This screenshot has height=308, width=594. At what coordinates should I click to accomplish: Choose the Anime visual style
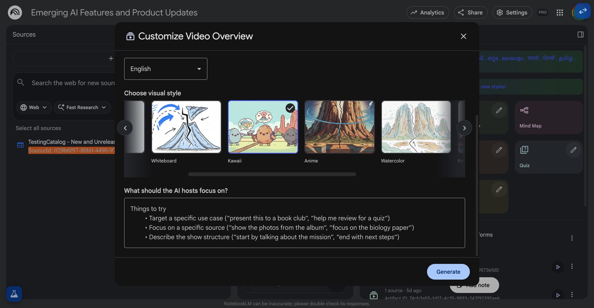point(339,127)
